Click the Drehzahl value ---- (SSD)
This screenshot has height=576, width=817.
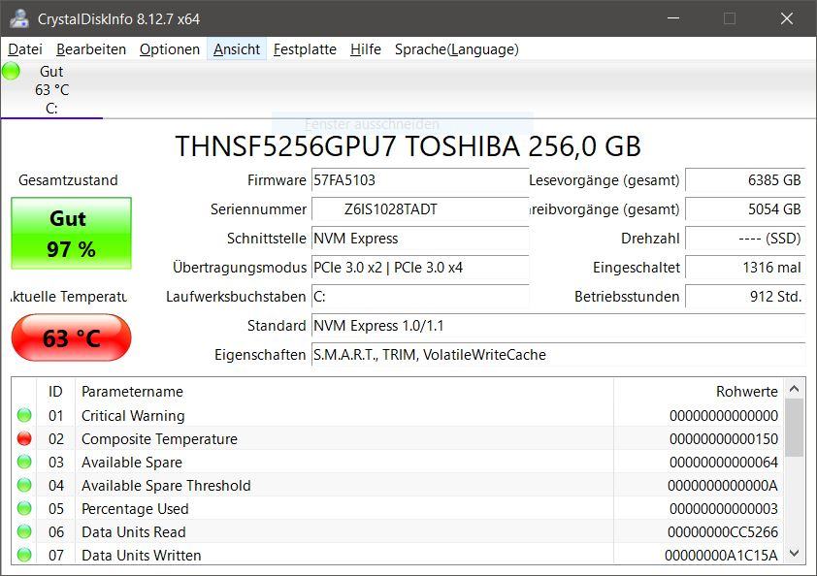[745, 239]
